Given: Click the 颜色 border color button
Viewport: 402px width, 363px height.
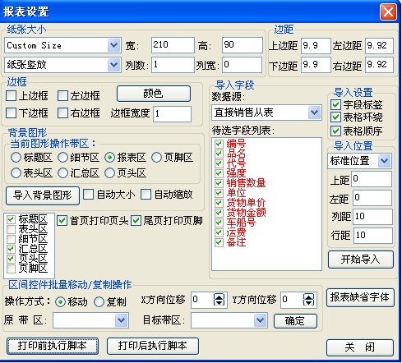Looking at the screenshot, I should pyautogui.click(x=154, y=94).
